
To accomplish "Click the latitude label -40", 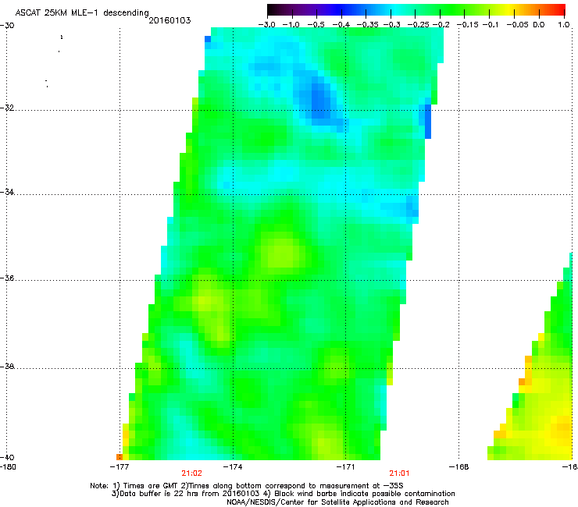I will (7, 457).
